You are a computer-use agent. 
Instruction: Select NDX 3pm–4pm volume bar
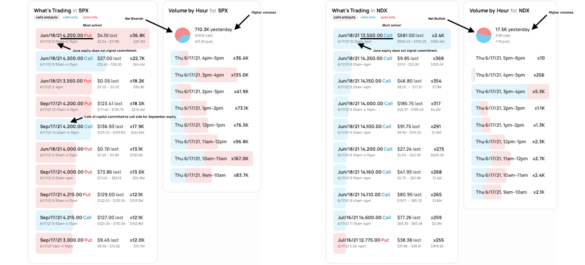[x=510, y=92]
